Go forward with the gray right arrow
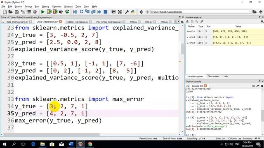This screenshot has width=264, height=148. tap(147, 12)
